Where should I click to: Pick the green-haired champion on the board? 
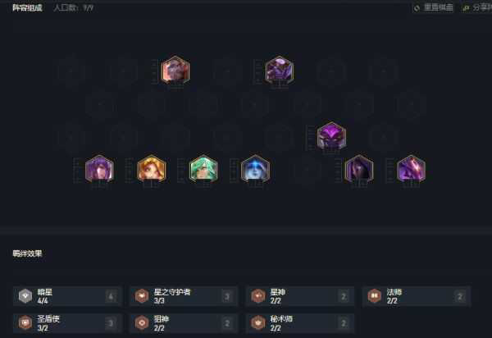pyautogui.click(x=203, y=169)
